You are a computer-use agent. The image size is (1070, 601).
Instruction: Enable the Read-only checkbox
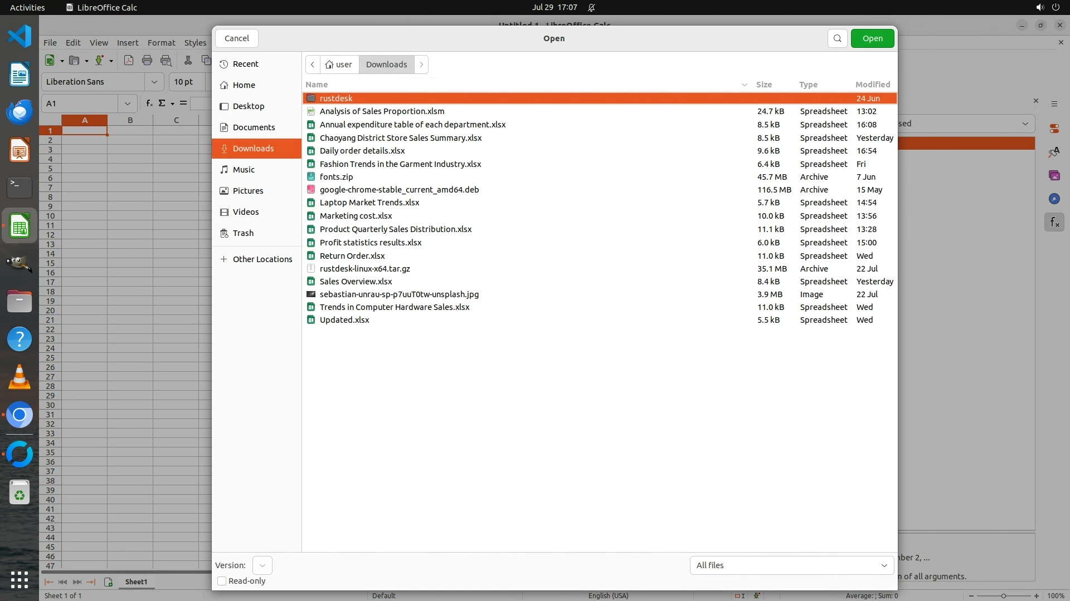tap(222, 581)
